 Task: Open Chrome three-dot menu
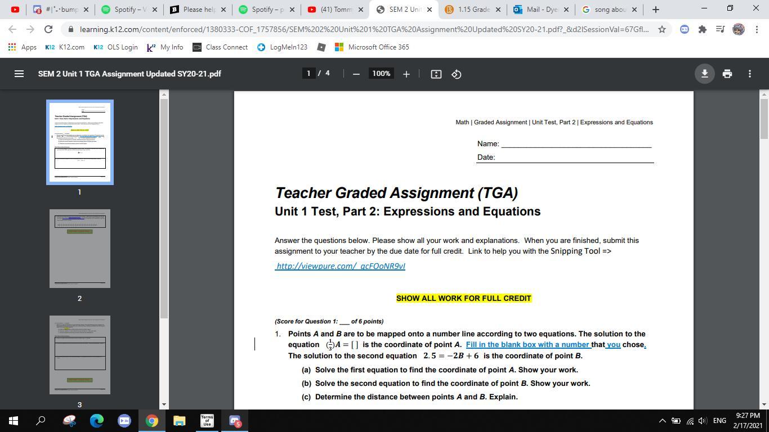(x=755, y=29)
